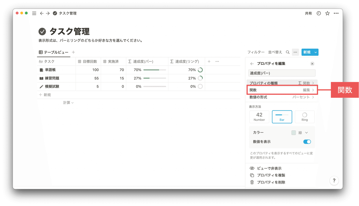Click the breadcrumb checkmark page icon

[x=55, y=13]
